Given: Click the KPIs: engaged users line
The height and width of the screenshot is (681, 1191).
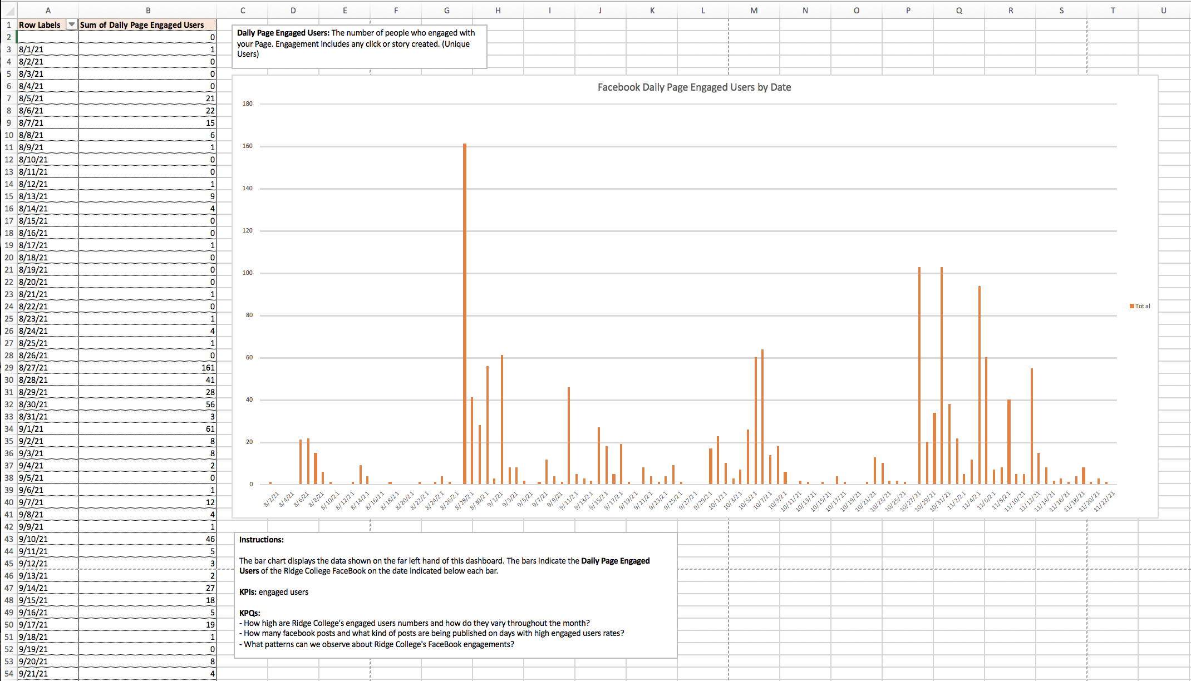Looking at the screenshot, I should point(274,592).
